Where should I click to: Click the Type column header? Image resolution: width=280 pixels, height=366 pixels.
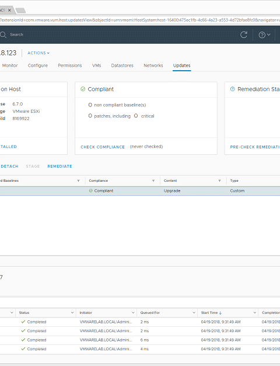[x=234, y=181]
